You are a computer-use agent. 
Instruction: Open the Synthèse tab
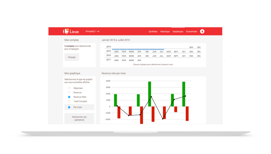pyautogui.click(x=153, y=32)
